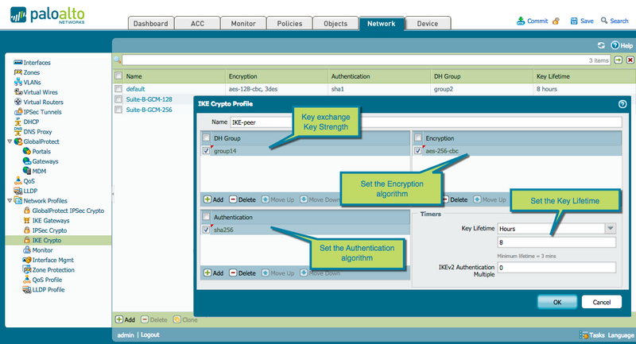
Task: Click the profile Name field
Action: click(x=426, y=122)
